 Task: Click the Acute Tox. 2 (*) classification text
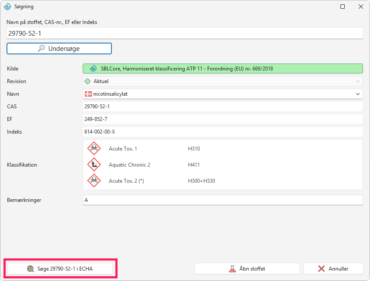126,181
